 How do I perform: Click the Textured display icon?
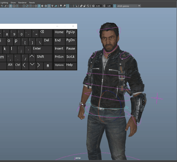[49, 6]
